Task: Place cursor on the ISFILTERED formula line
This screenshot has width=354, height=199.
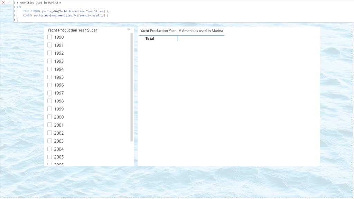Action: 66,11
